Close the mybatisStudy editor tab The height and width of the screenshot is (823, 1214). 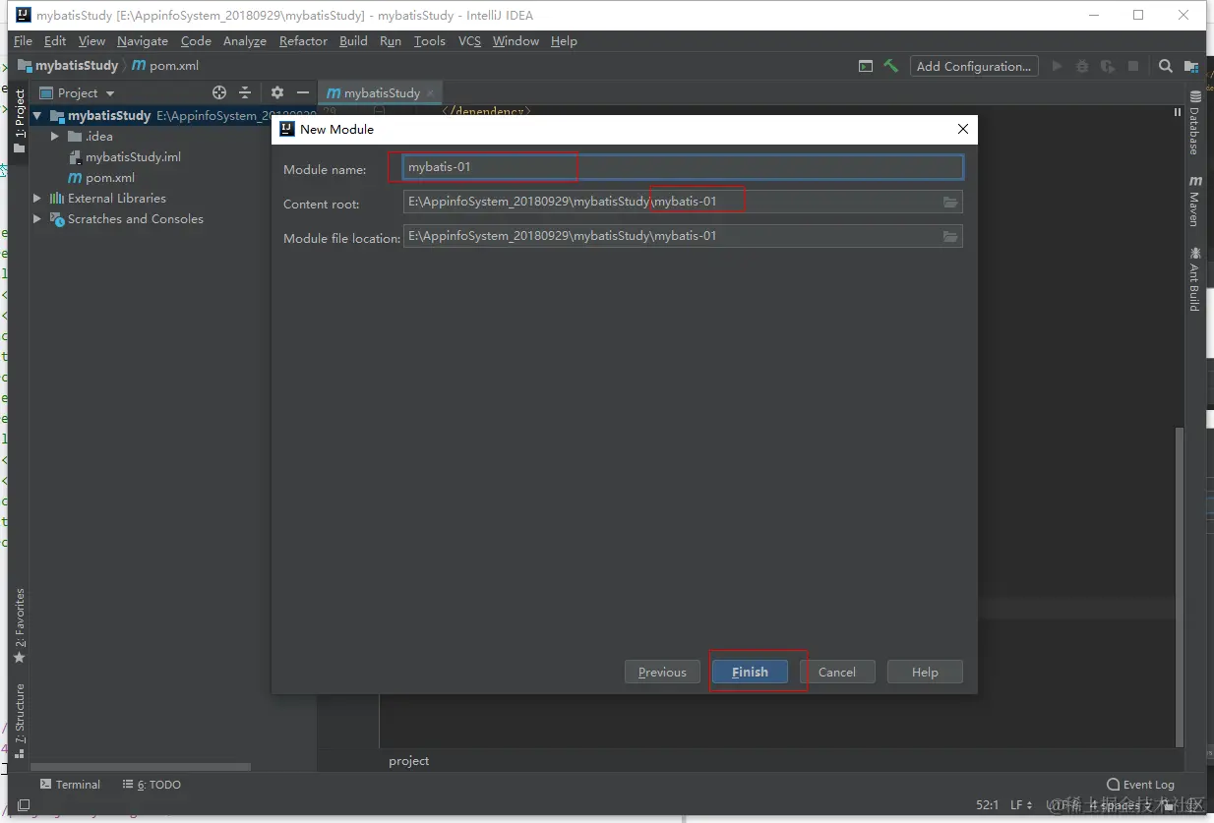(430, 92)
